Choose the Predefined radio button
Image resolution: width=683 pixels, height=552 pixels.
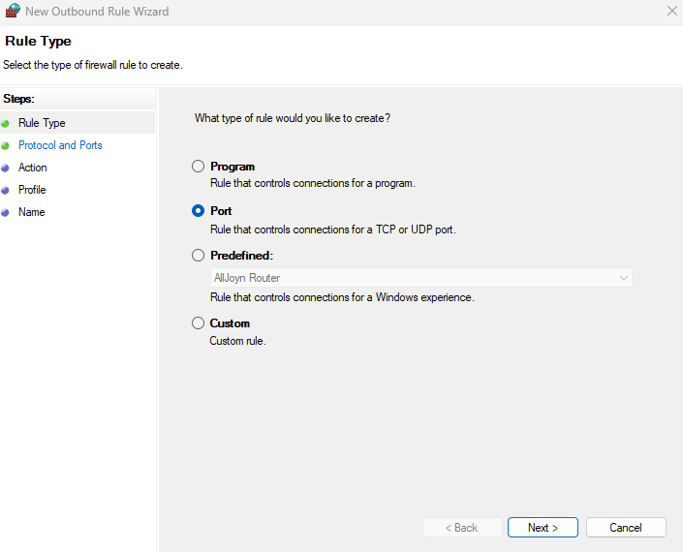[199, 256]
